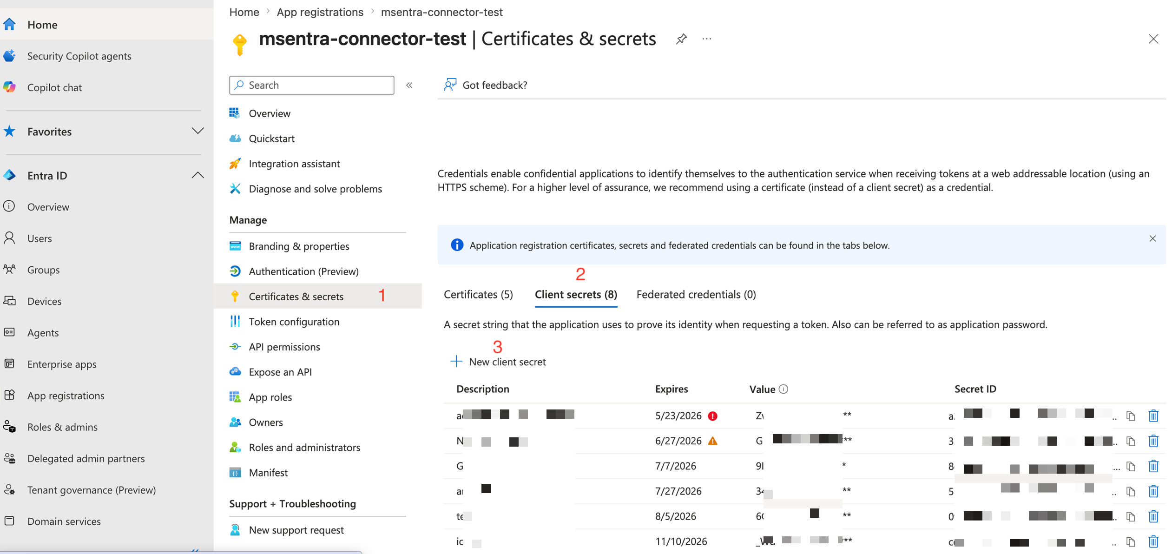Open Got feedback link
The width and height of the screenshot is (1172, 554).
495,85
